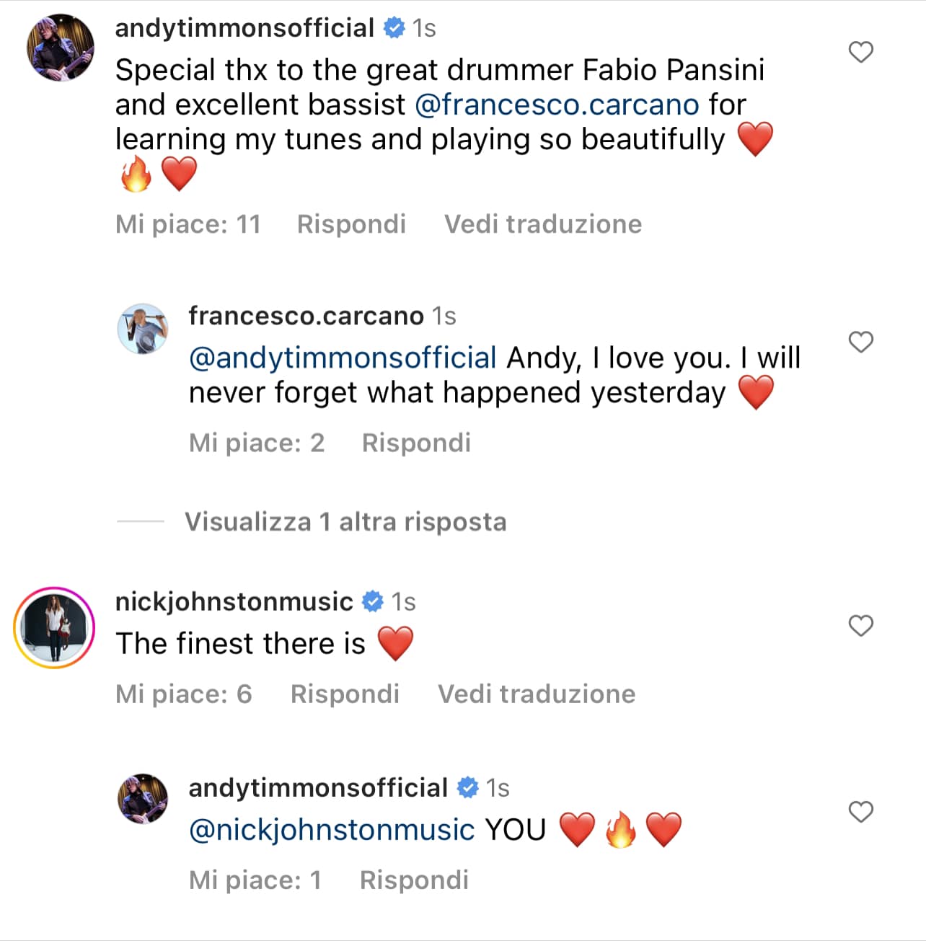Click Vedi traduzione under the Special thx comment
This screenshot has width=926, height=951.
542,224
